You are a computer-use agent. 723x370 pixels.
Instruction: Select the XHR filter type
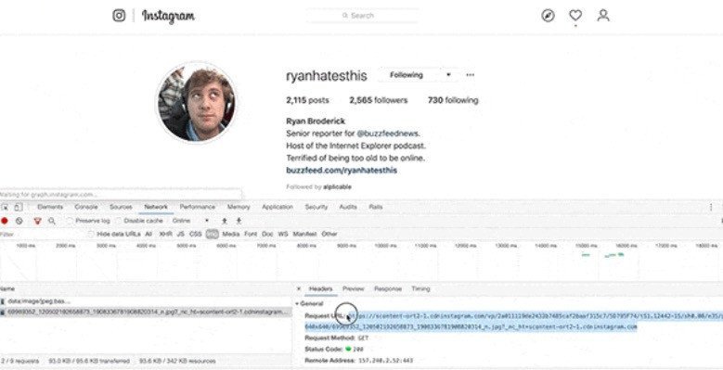point(165,234)
